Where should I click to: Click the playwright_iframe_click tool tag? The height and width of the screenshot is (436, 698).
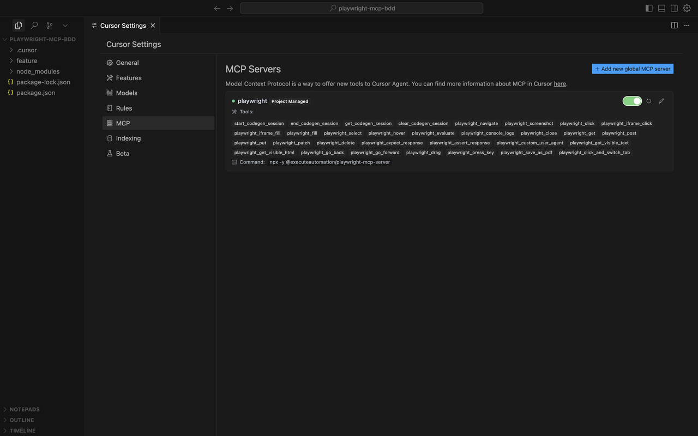pyautogui.click(x=627, y=124)
